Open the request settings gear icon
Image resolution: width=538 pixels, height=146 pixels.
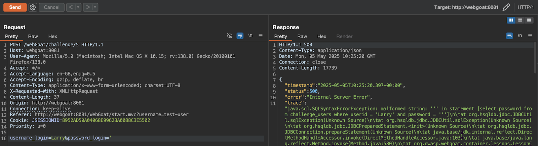click(33, 7)
